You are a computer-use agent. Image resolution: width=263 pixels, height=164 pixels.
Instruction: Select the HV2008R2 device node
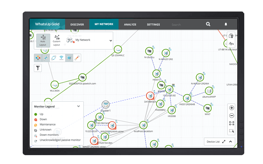[160, 104]
